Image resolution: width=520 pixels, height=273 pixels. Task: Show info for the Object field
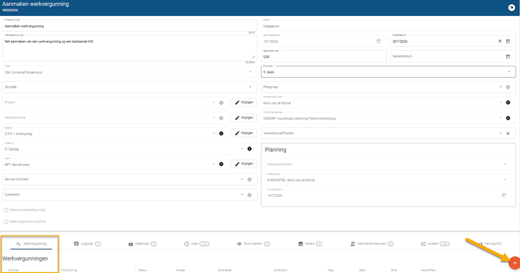tap(221, 133)
